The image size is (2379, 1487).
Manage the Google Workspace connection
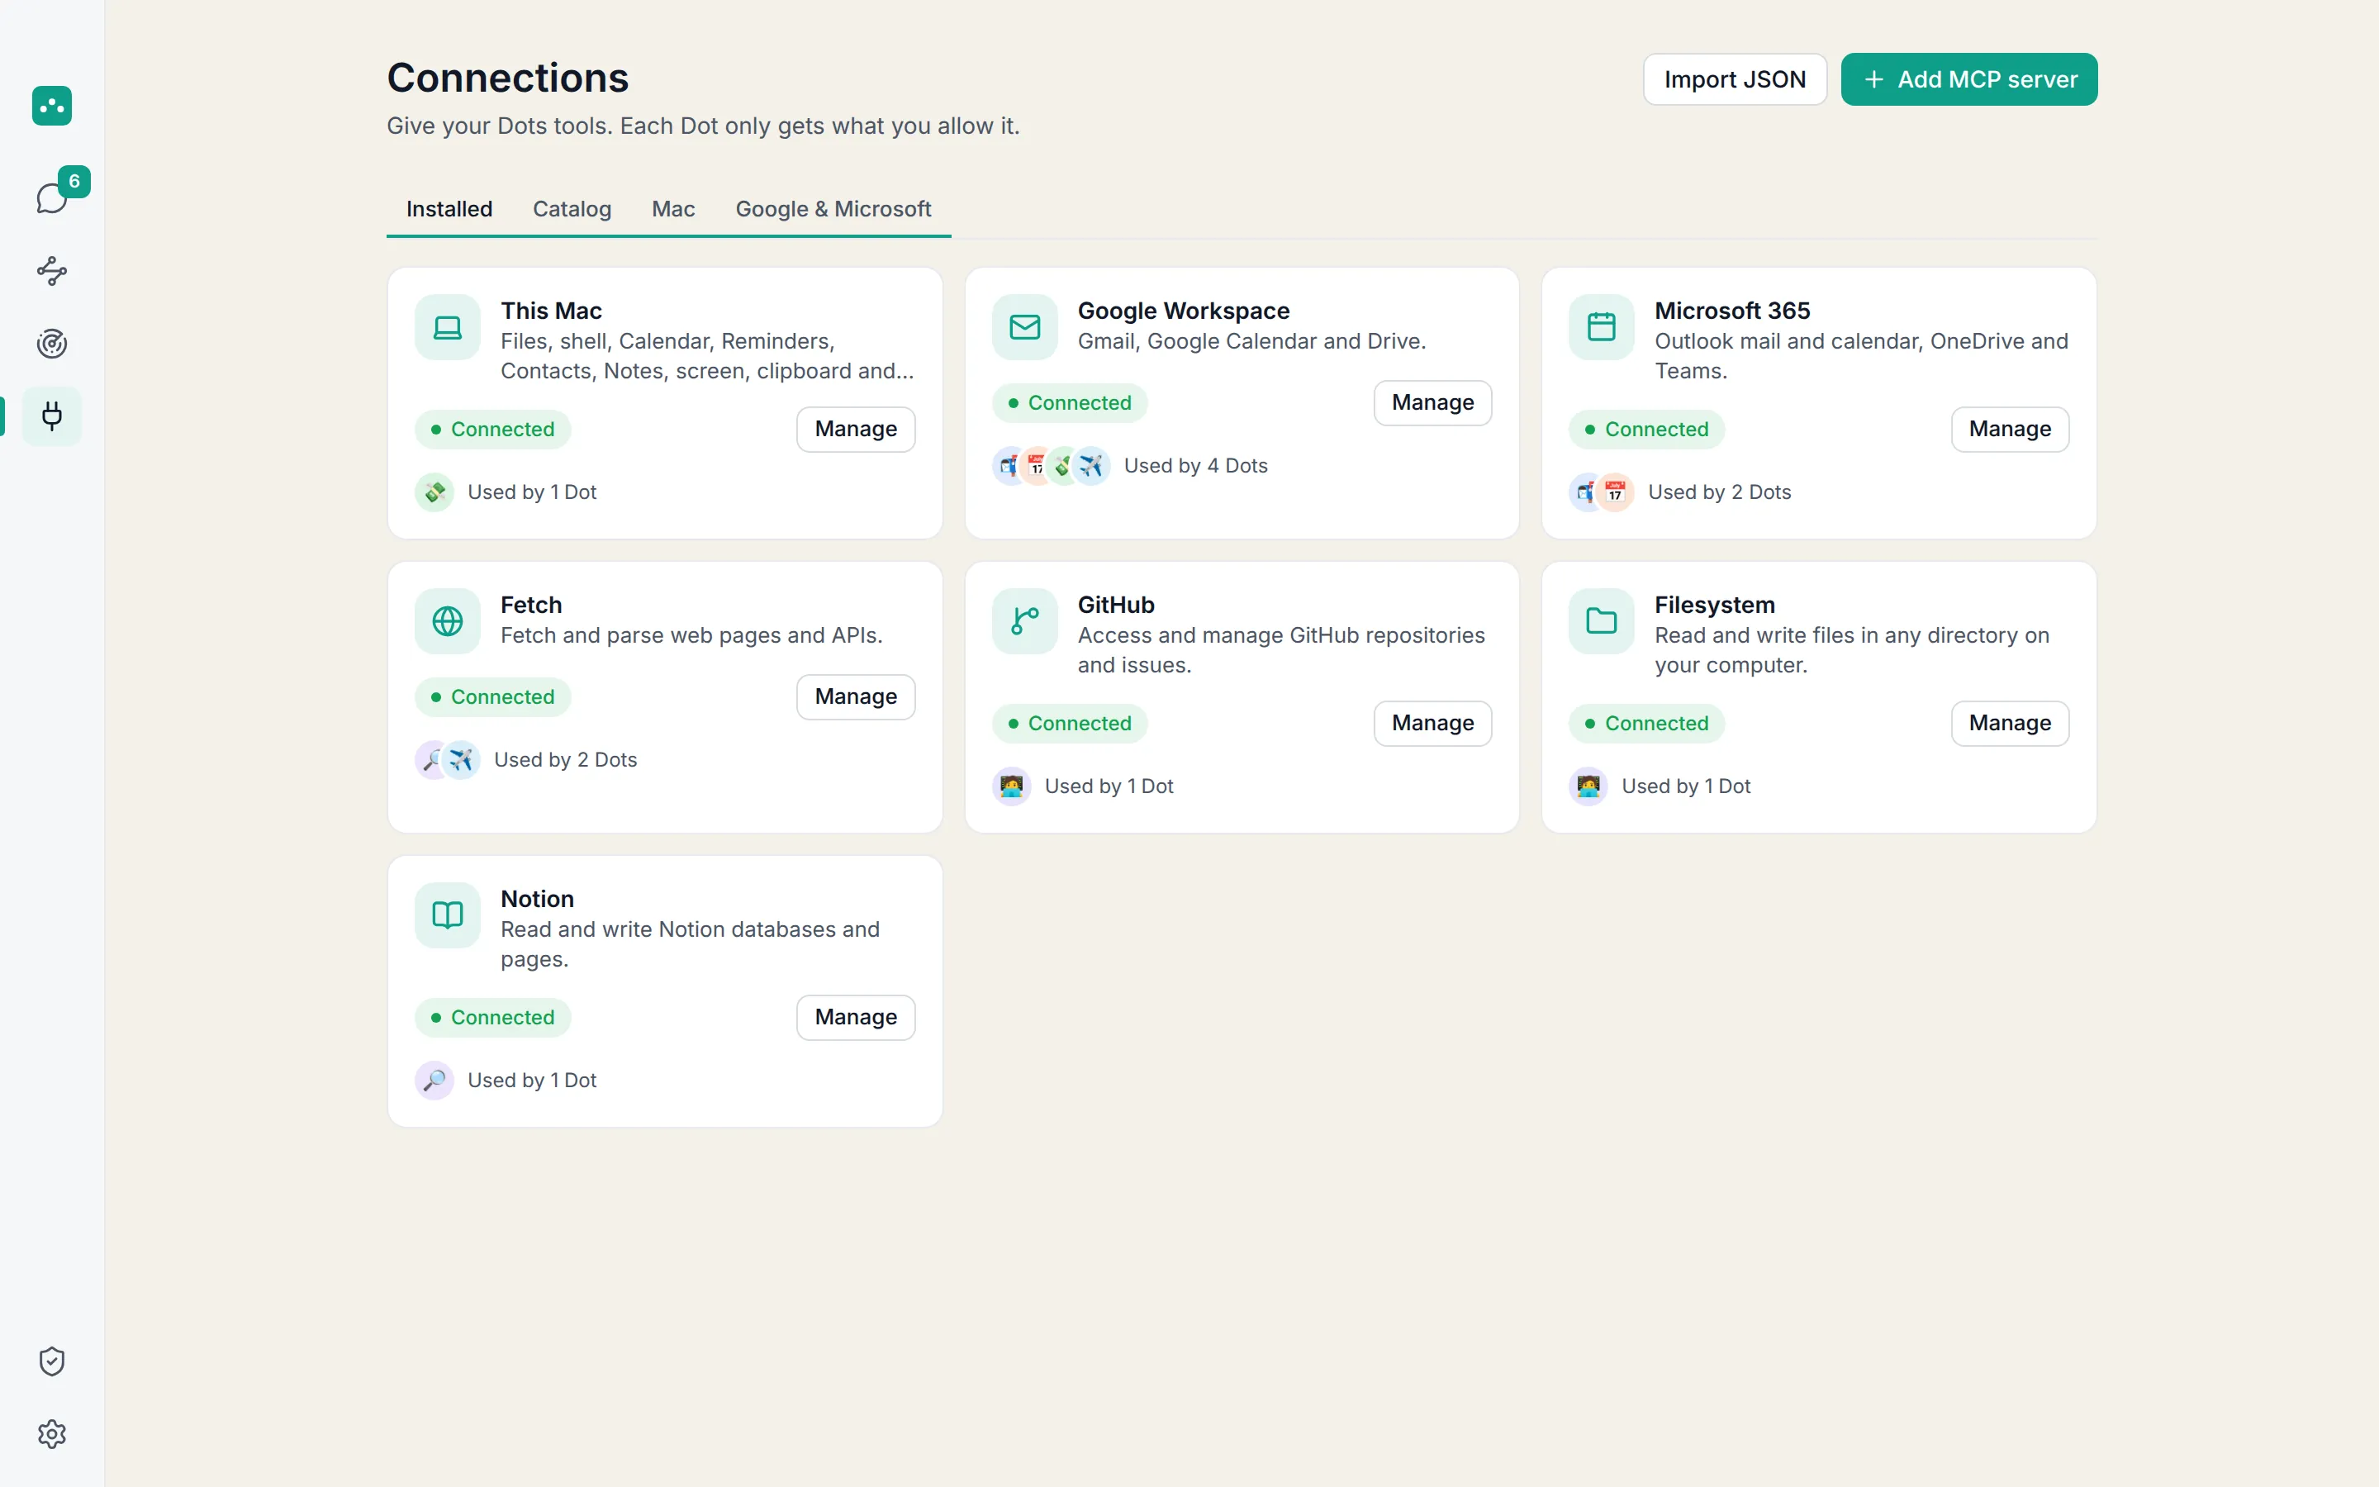(x=1432, y=402)
